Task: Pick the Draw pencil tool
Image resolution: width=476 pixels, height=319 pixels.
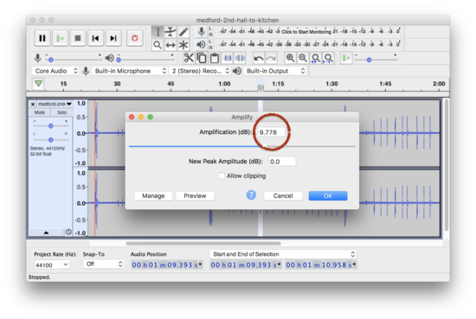Action: [183, 31]
